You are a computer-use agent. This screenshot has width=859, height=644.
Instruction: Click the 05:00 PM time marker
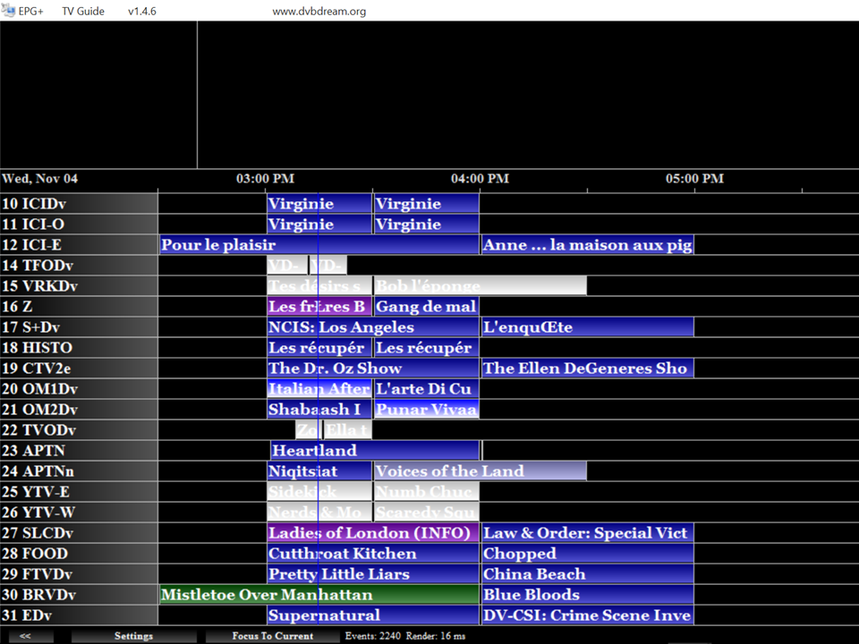coord(694,179)
